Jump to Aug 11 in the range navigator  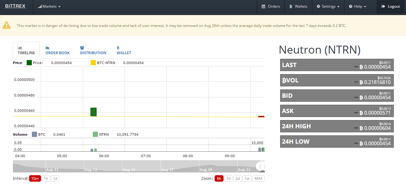(52, 170)
